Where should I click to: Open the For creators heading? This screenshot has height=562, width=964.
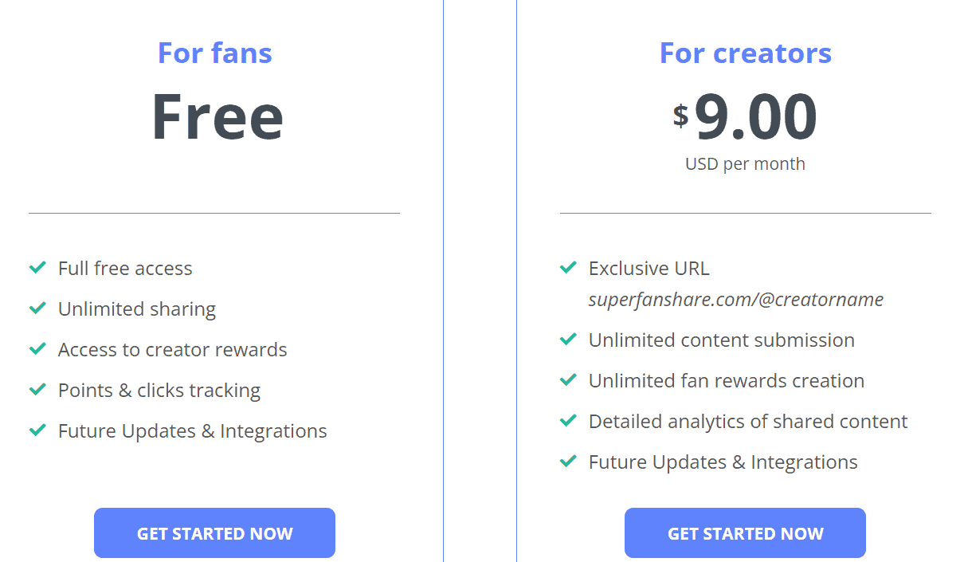click(x=745, y=52)
